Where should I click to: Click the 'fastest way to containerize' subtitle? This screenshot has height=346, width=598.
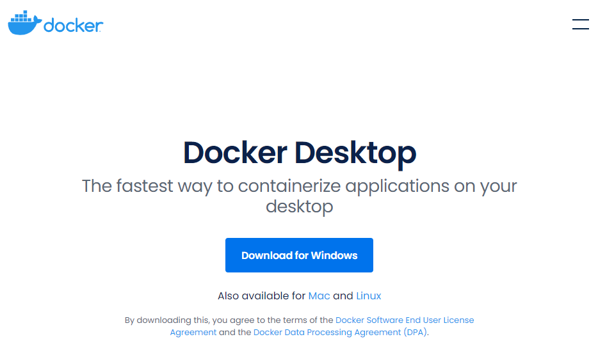[x=300, y=196]
